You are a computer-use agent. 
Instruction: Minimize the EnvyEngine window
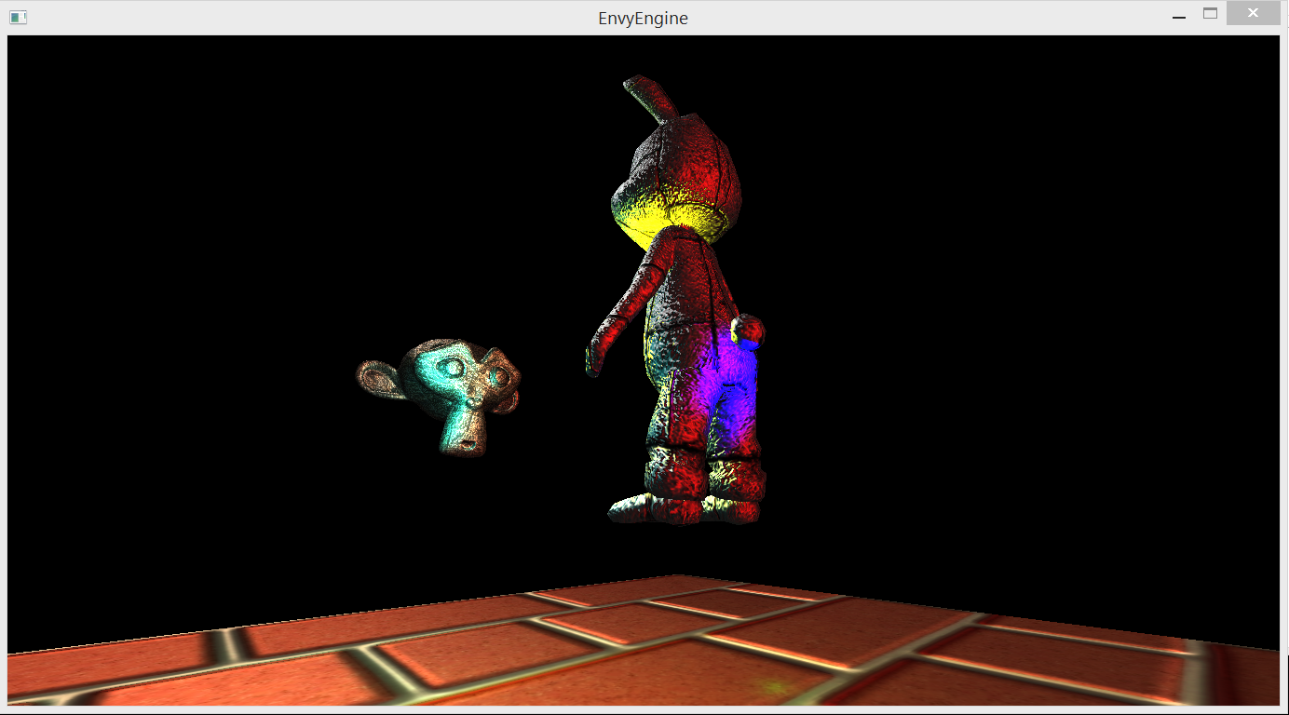1178,15
